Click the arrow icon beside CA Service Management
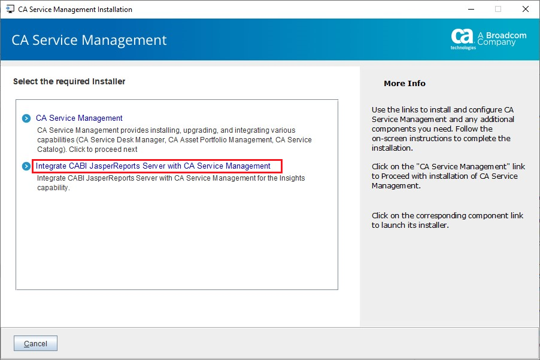This screenshot has width=540, height=360. [x=26, y=118]
